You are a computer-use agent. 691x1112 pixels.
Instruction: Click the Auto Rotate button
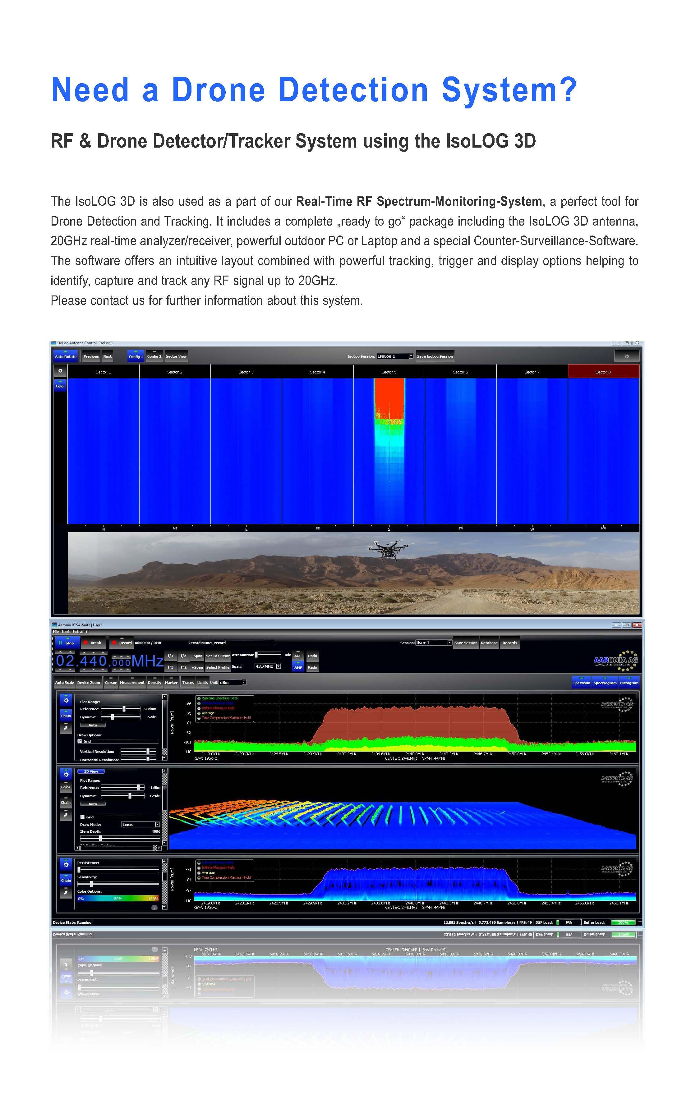click(x=65, y=356)
